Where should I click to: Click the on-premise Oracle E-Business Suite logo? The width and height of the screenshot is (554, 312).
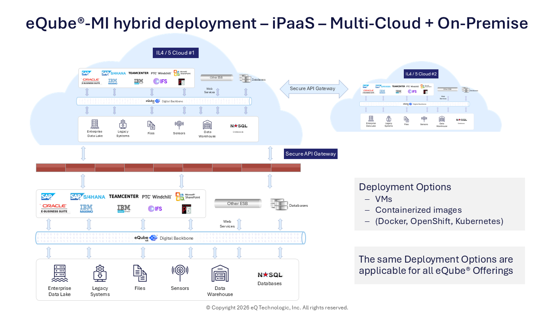click(x=54, y=208)
